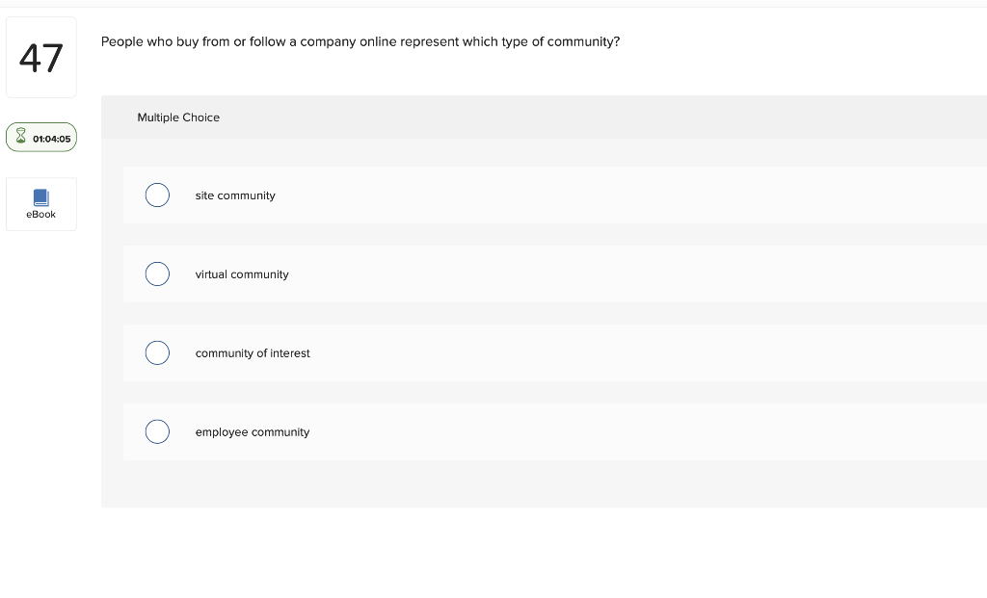This screenshot has width=987, height=598.
Task: Click the hourglass inside the timer badge
Action: (20, 137)
